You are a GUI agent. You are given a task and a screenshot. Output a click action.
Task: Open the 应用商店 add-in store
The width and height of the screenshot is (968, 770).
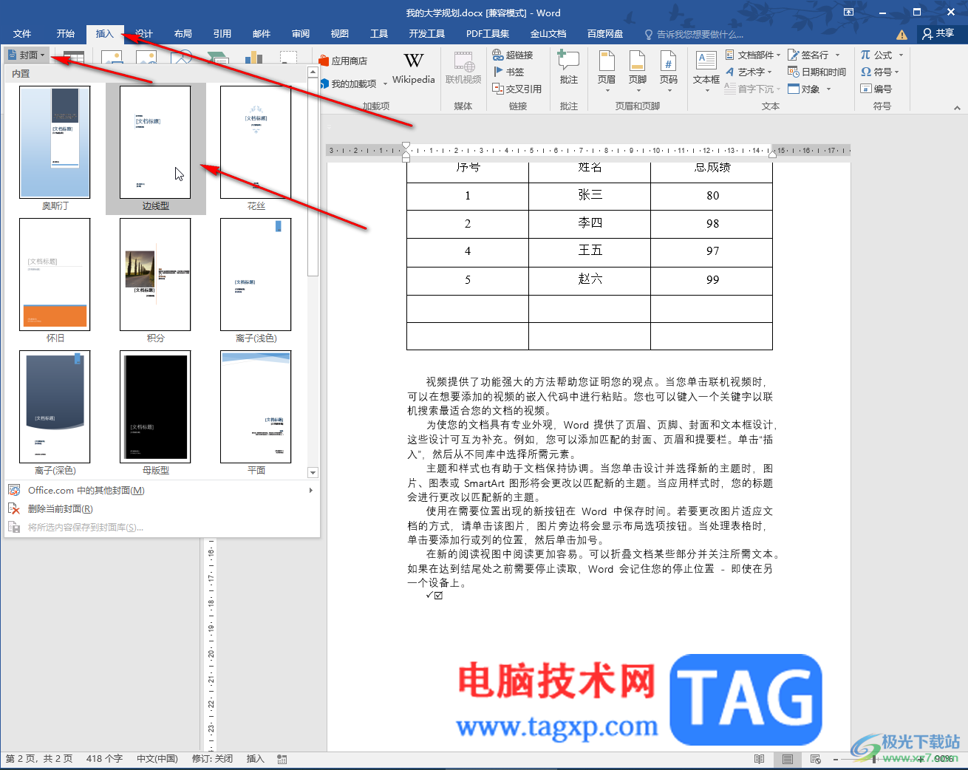pyautogui.click(x=344, y=61)
